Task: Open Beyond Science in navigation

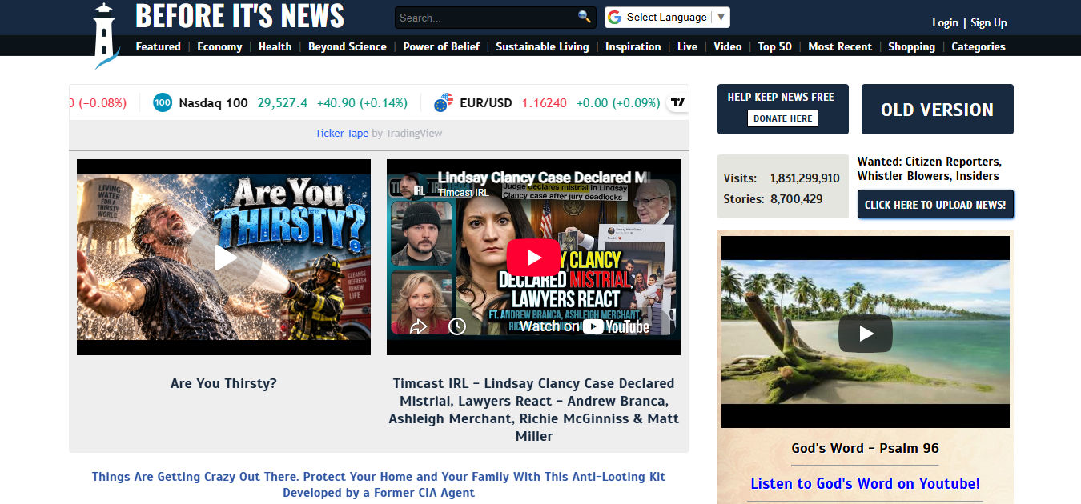Action: (x=348, y=46)
